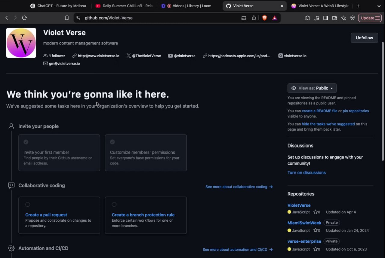The width and height of the screenshot is (385, 258).
Task: Close the Violet Verse GitHub tab
Action: [282, 6]
